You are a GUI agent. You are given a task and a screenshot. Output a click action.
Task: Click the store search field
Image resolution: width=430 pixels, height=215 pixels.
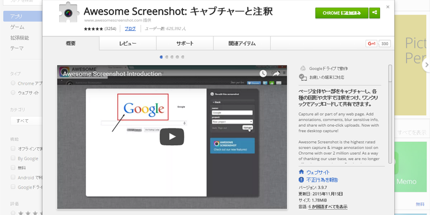[x=24, y=2]
